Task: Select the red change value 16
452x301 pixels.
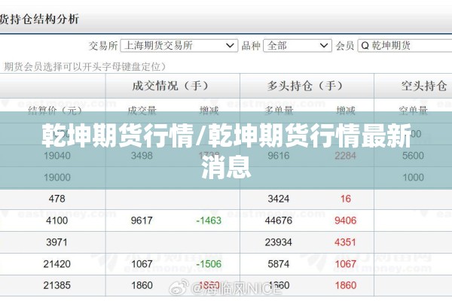Action: 346,199
